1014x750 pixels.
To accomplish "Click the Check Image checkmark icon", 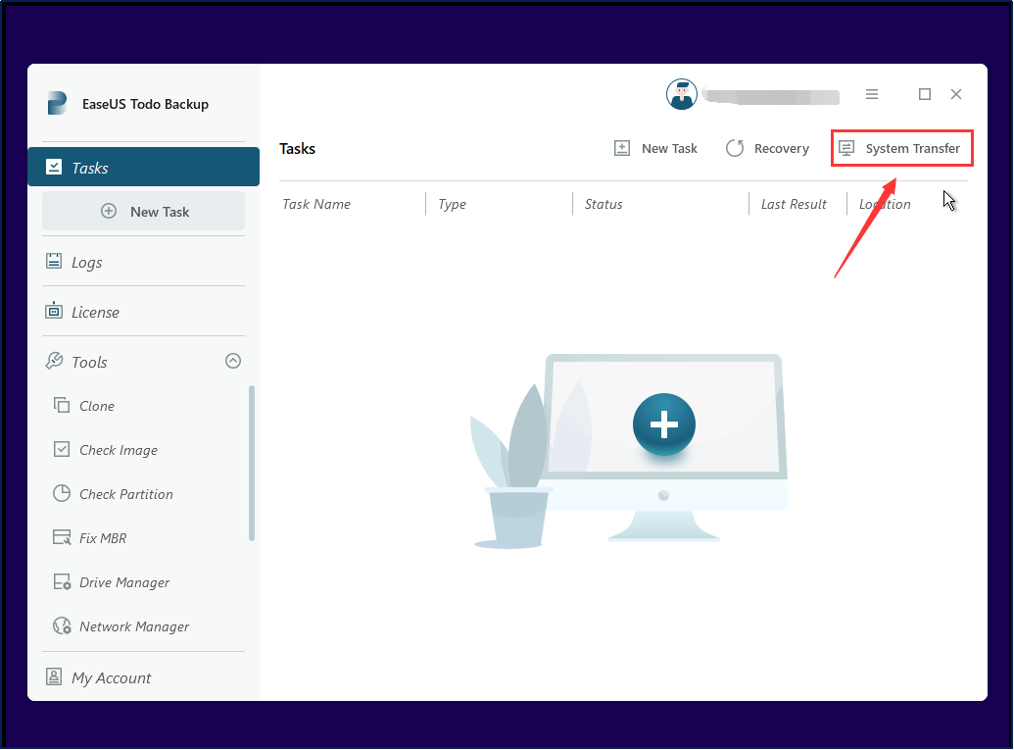I will pyautogui.click(x=62, y=449).
